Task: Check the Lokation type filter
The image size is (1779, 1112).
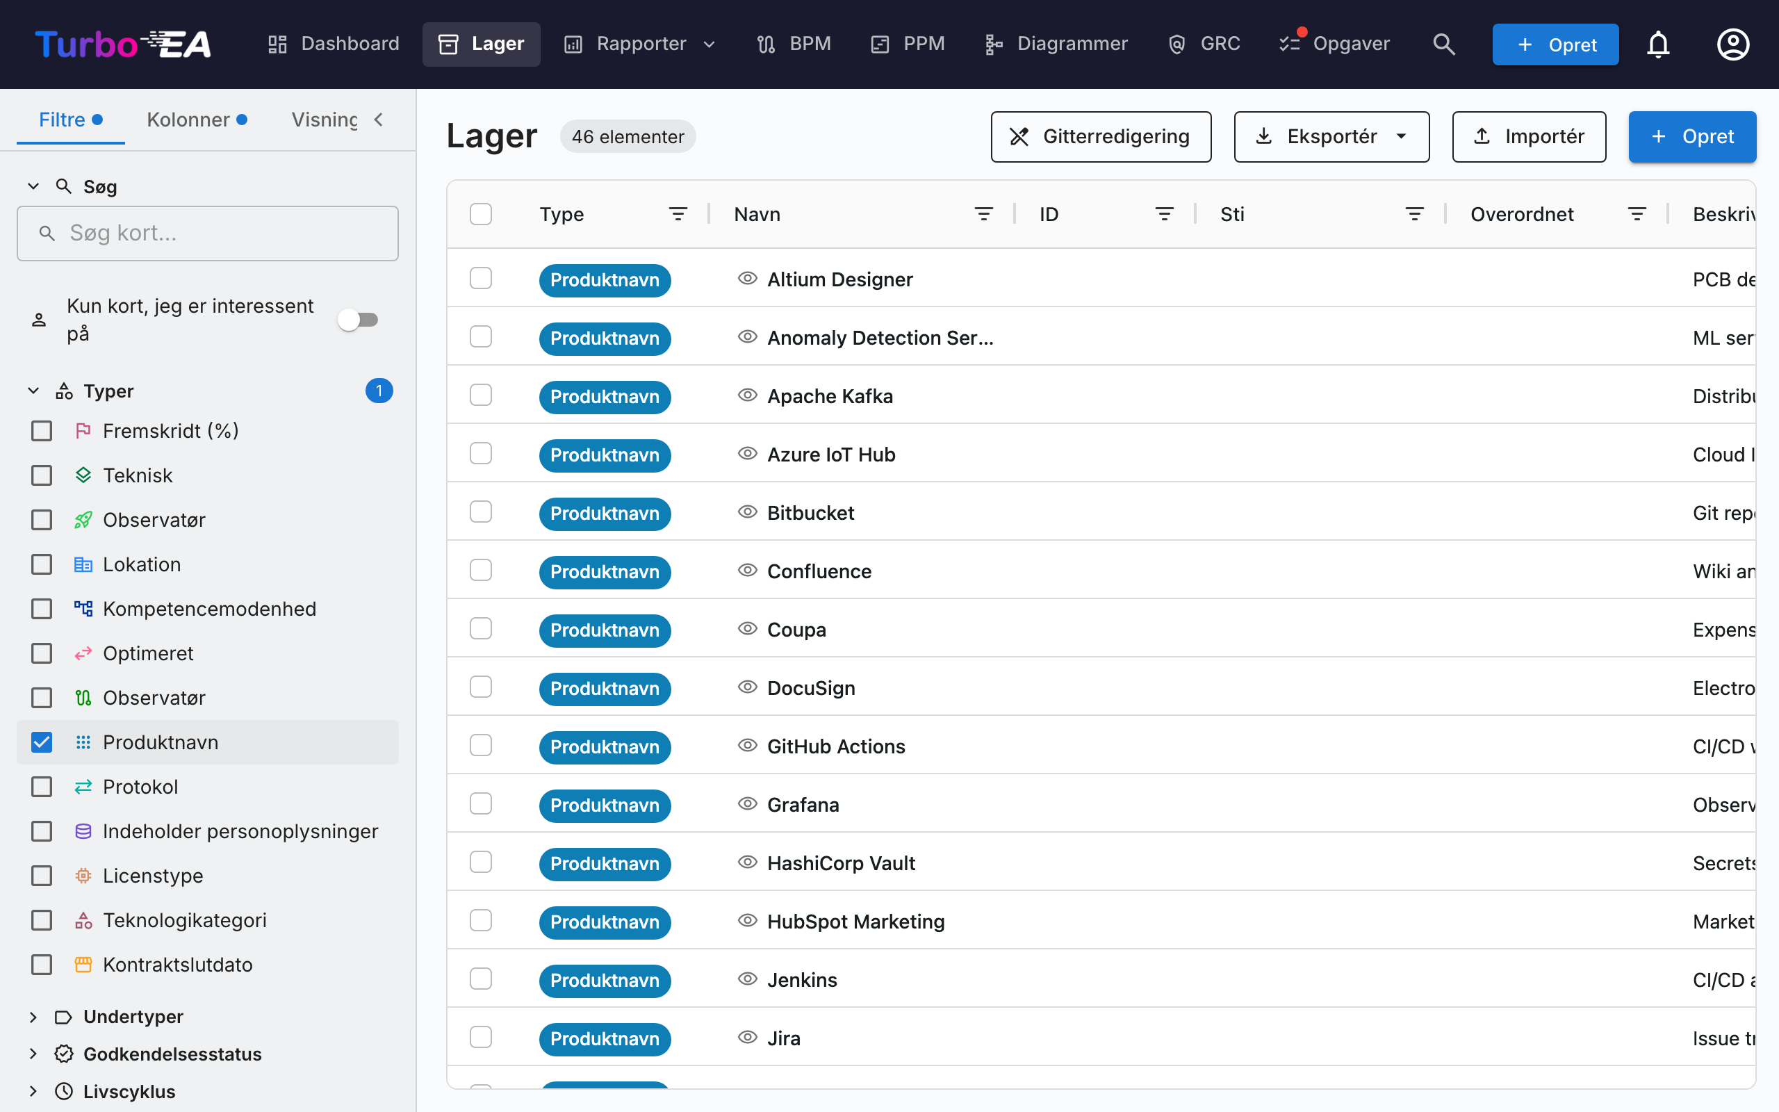Action: (42, 564)
